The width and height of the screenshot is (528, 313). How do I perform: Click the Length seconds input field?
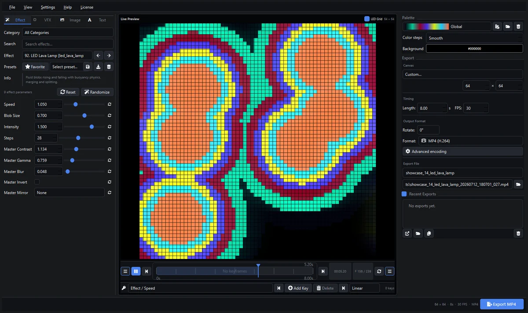pos(432,108)
